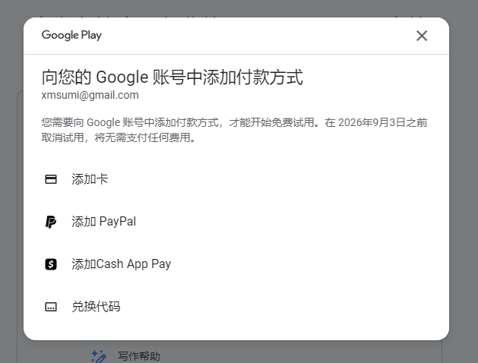Click the PayPal logo icon
This screenshot has height=363, width=478.
51,222
